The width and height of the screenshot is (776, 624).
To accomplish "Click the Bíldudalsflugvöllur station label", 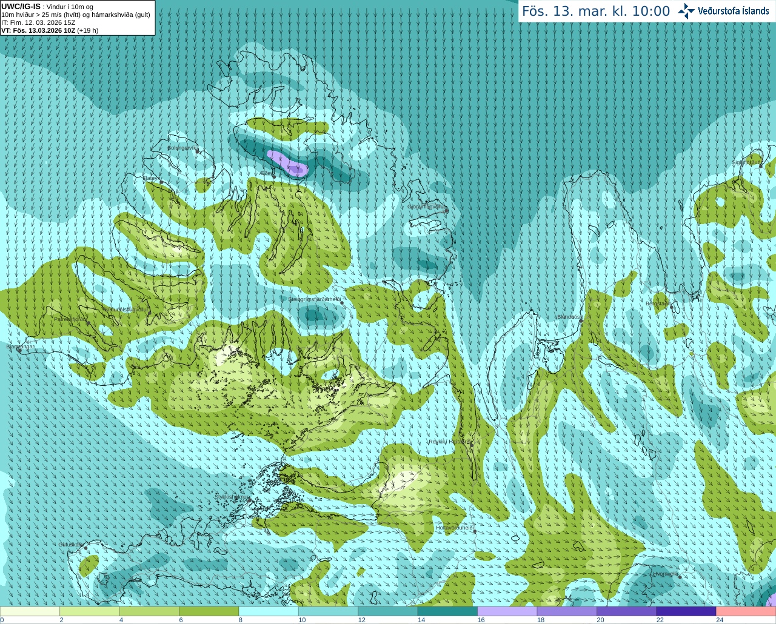I will pyautogui.click(x=125, y=309).
